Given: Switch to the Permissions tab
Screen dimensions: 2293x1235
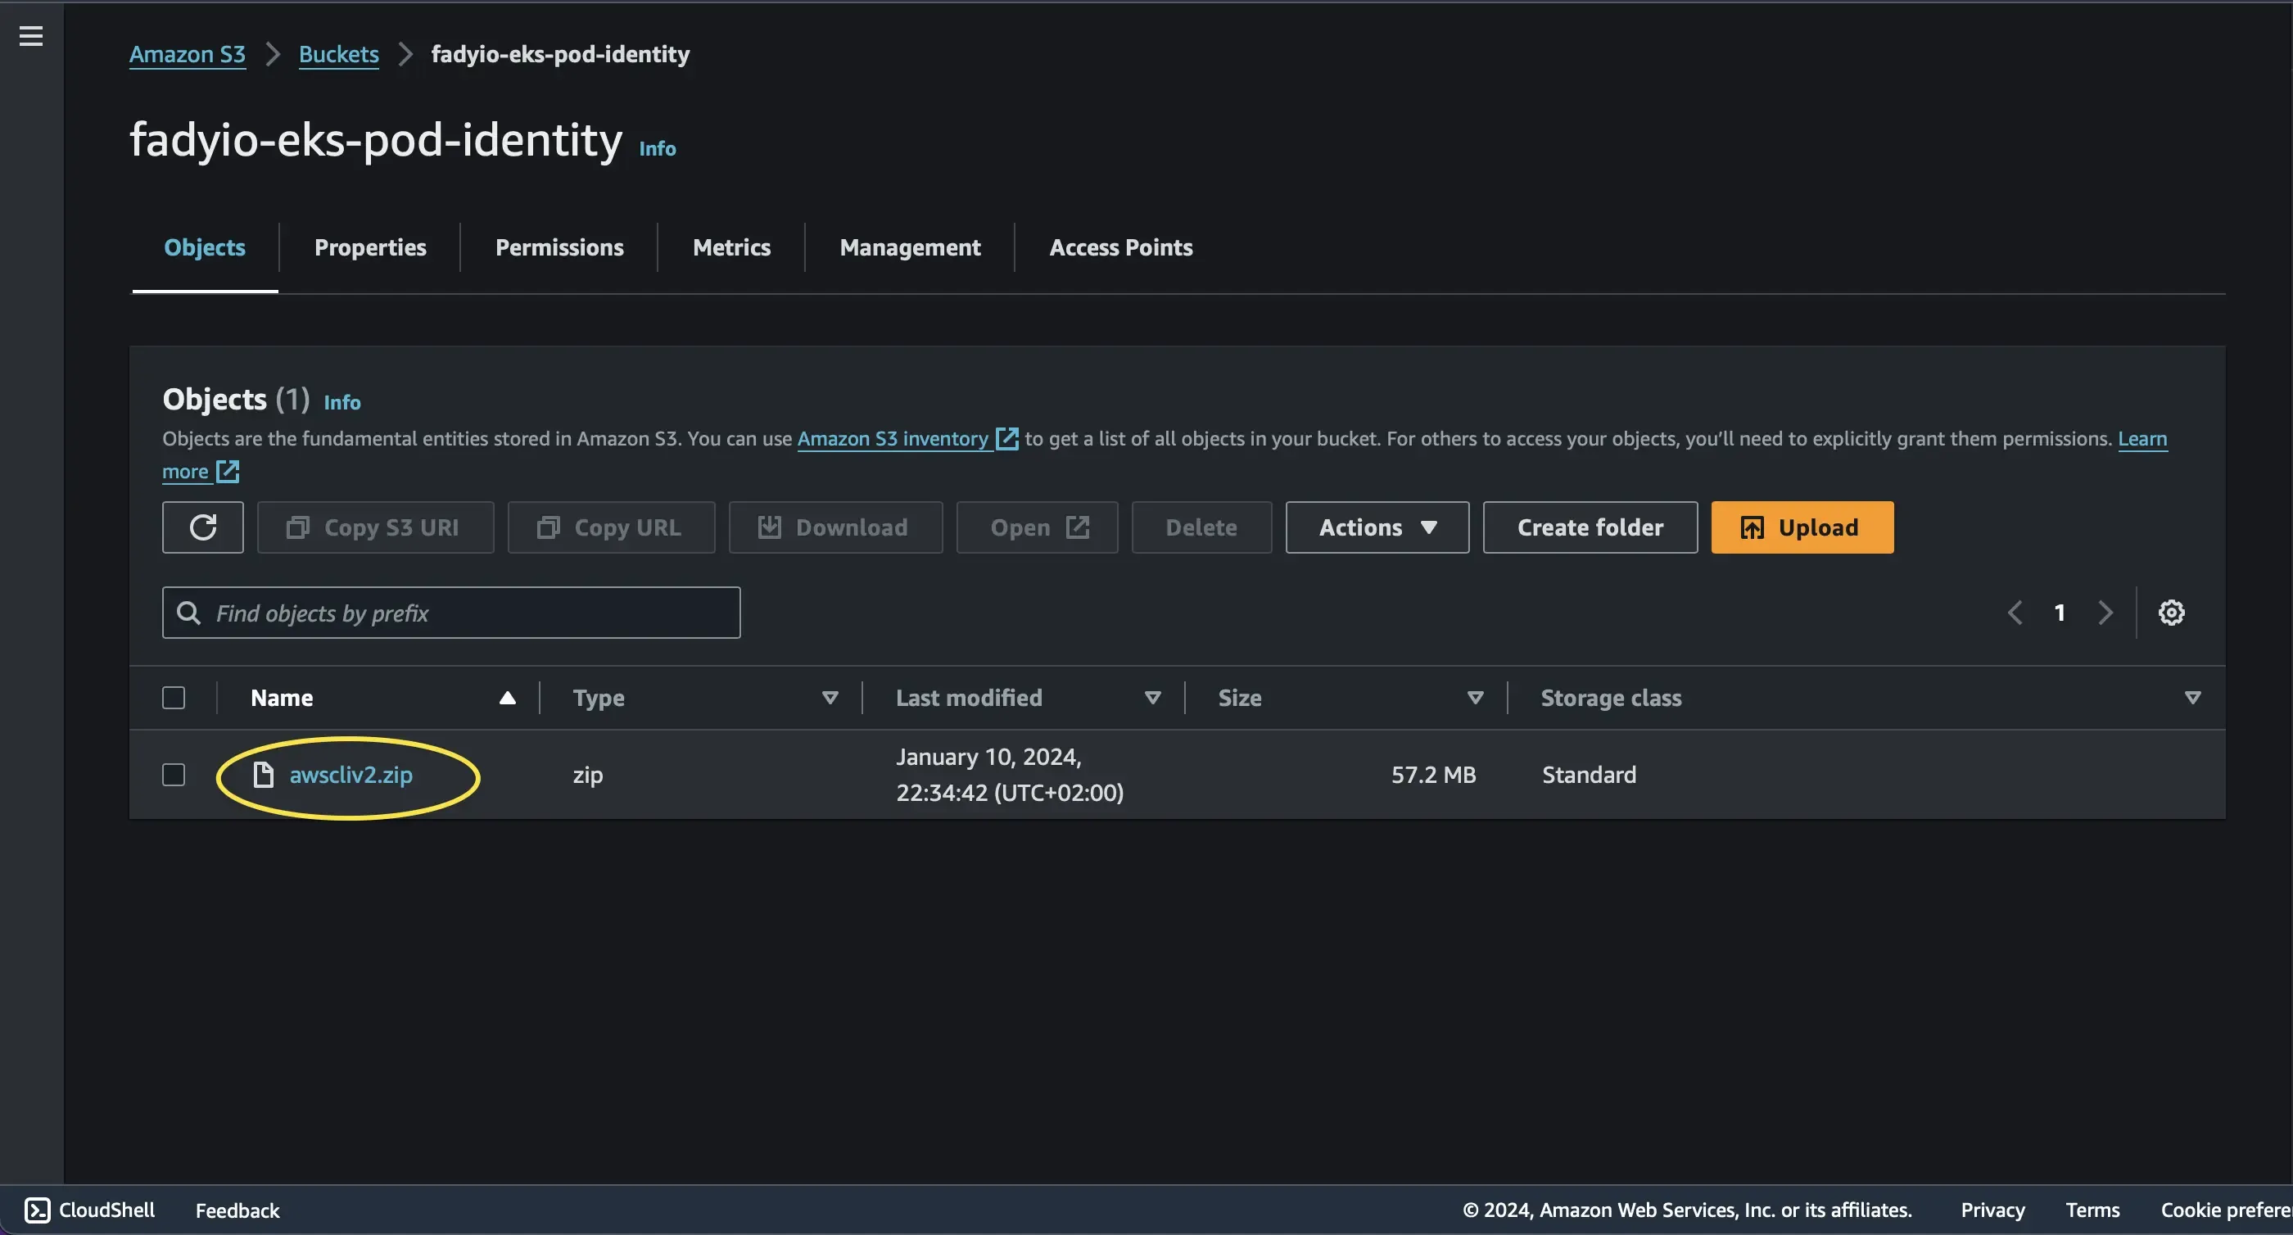Looking at the screenshot, I should (559, 247).
